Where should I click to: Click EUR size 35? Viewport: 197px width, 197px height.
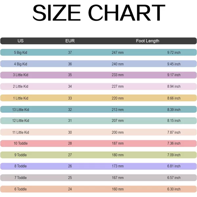click(70, 75)
